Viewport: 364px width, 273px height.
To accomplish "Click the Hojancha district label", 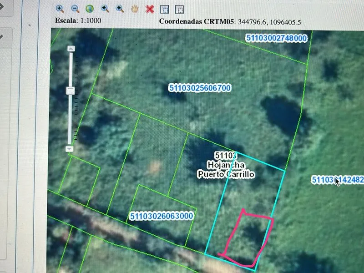I will pyautogui.click(x=226, y=165).
